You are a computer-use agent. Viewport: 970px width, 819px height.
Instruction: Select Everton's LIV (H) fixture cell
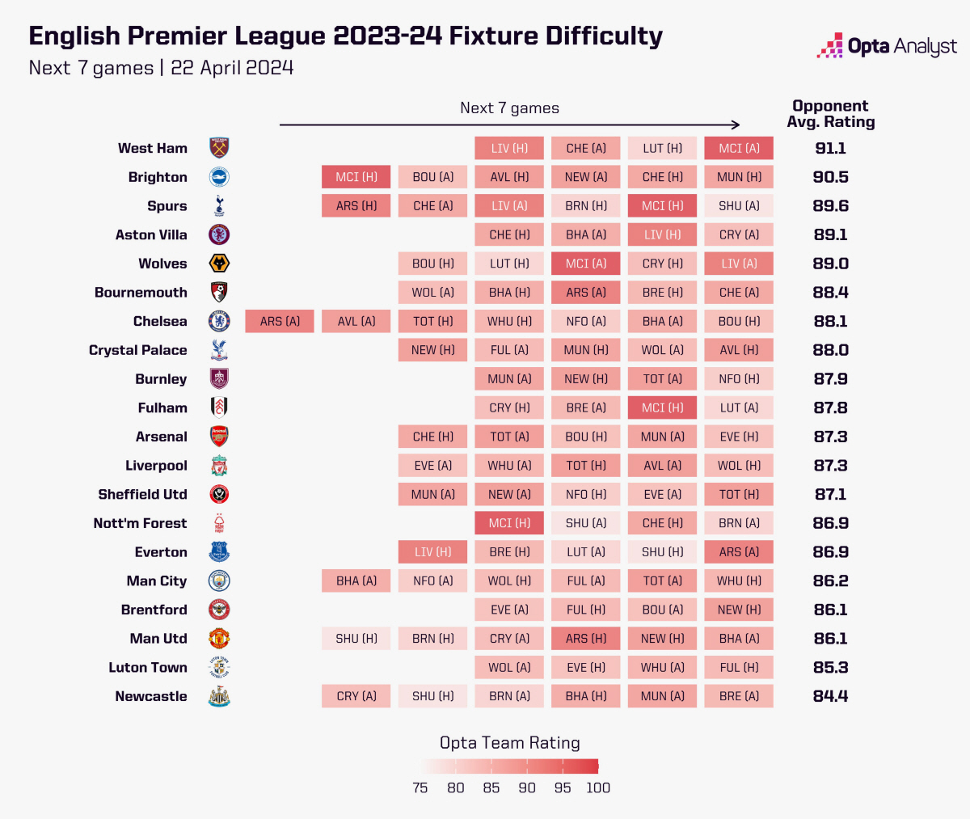pyautogui.click(x=432, y=552)
